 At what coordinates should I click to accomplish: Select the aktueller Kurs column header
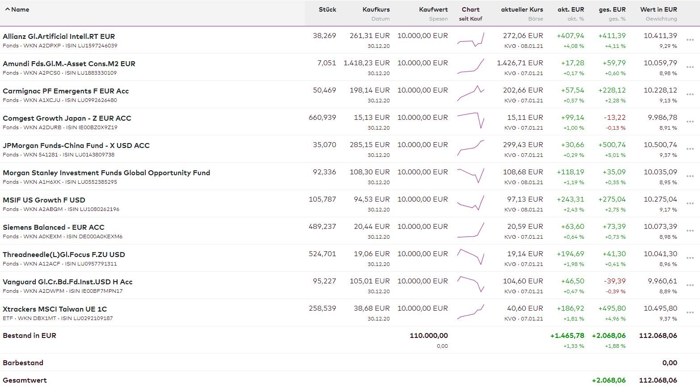(x=522, y=9)
